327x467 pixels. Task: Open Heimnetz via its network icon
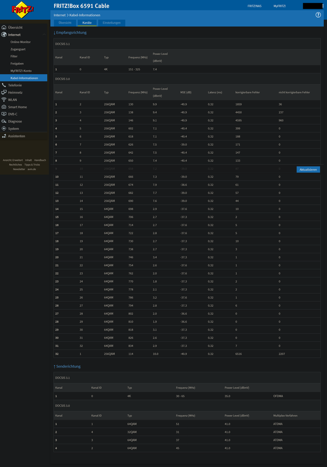coord(4,93)
